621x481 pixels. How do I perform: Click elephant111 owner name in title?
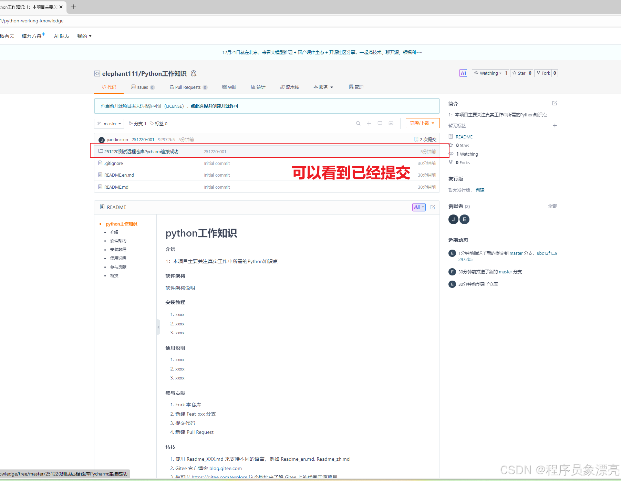[120, 73]
